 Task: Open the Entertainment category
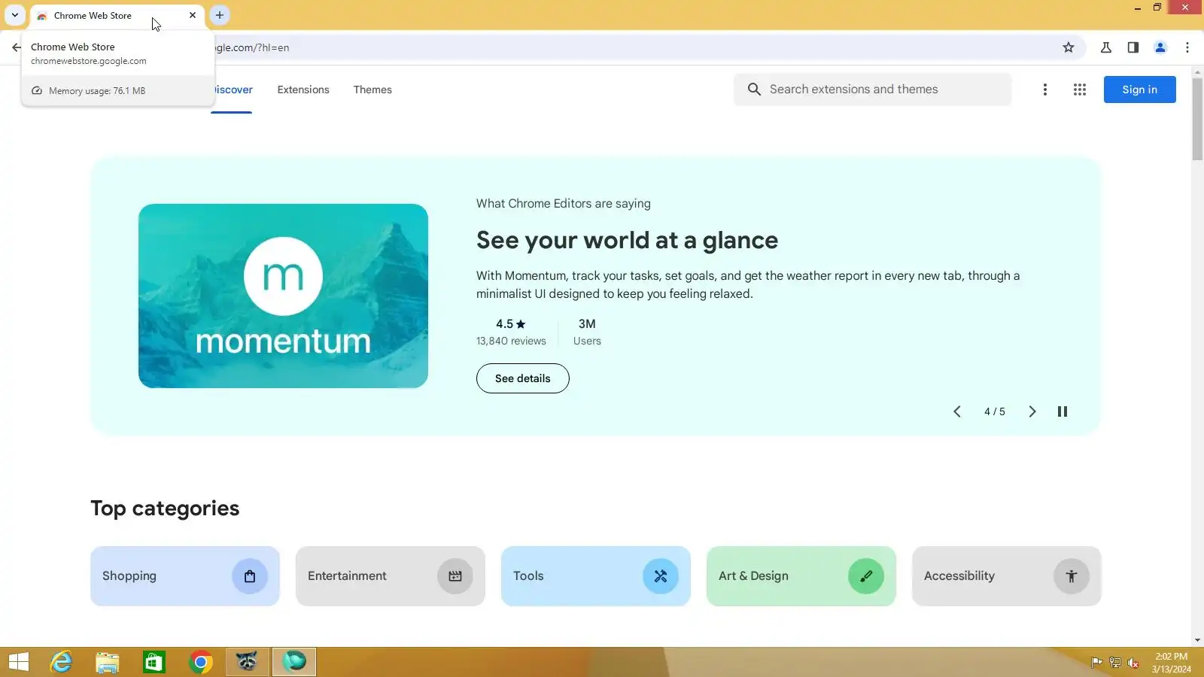coord(391,576)
